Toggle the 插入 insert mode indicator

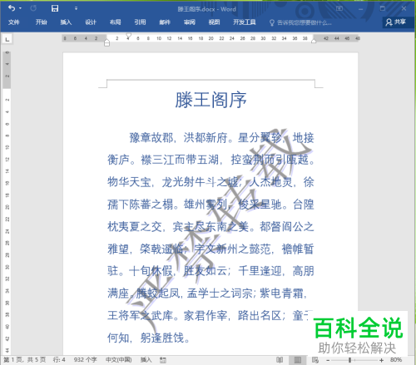(x=146, y=360)
